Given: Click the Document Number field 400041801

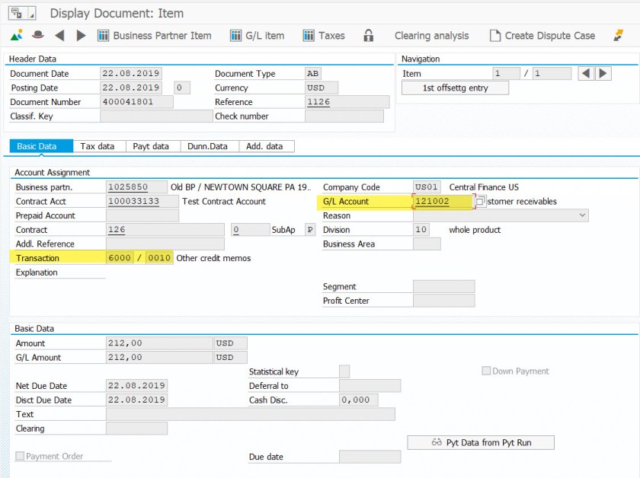Looking at the screenshot, I should coord(136,102).
